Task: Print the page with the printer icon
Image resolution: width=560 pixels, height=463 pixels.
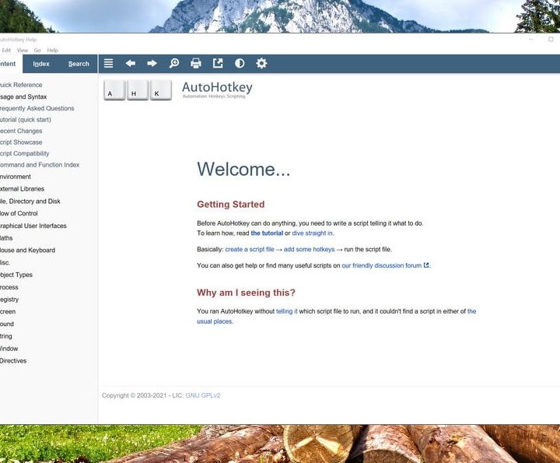Action: tap(196, 64)
